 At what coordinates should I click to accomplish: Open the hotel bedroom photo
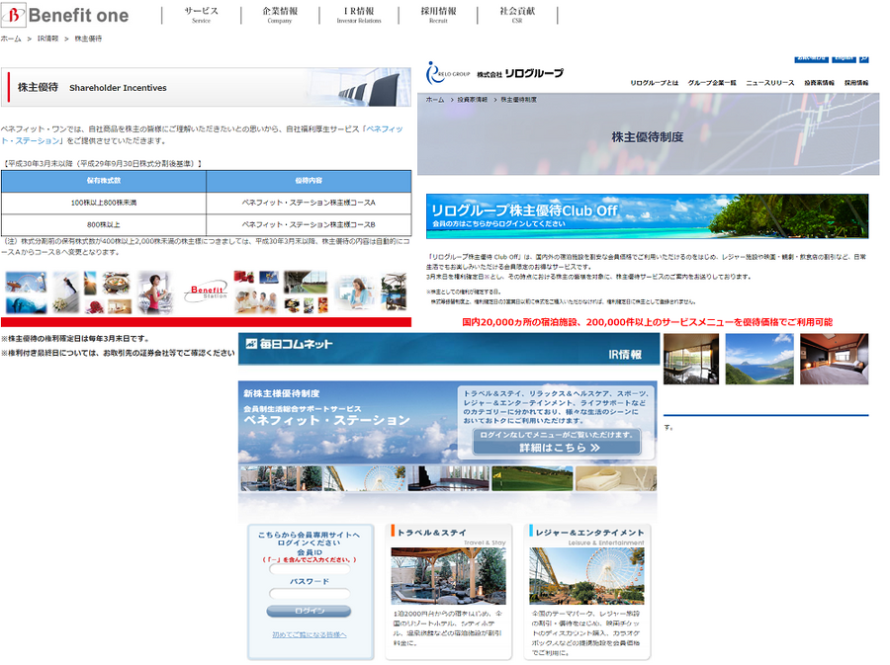click(x=834, y=359)
